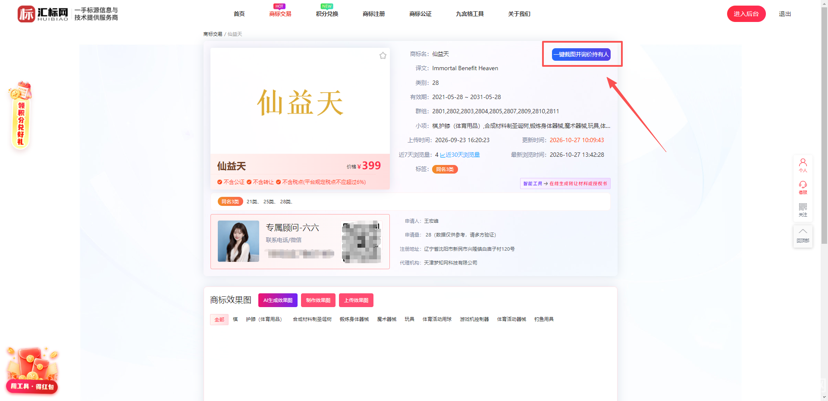
Task: Select 游戏机控制器 filter tab
Action: tap(474, 319)
